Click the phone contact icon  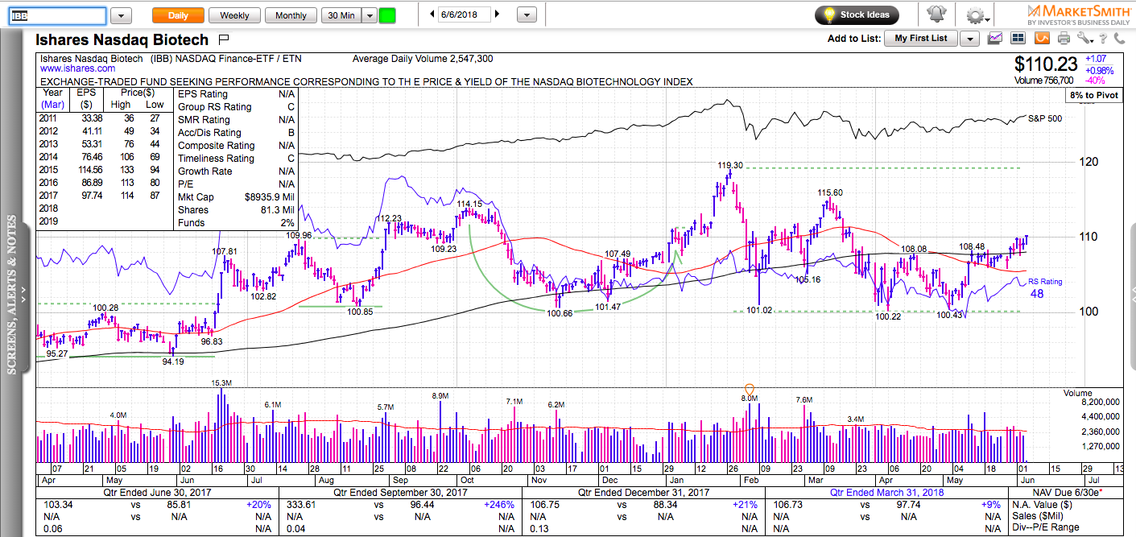click(x=1121, y=38)
